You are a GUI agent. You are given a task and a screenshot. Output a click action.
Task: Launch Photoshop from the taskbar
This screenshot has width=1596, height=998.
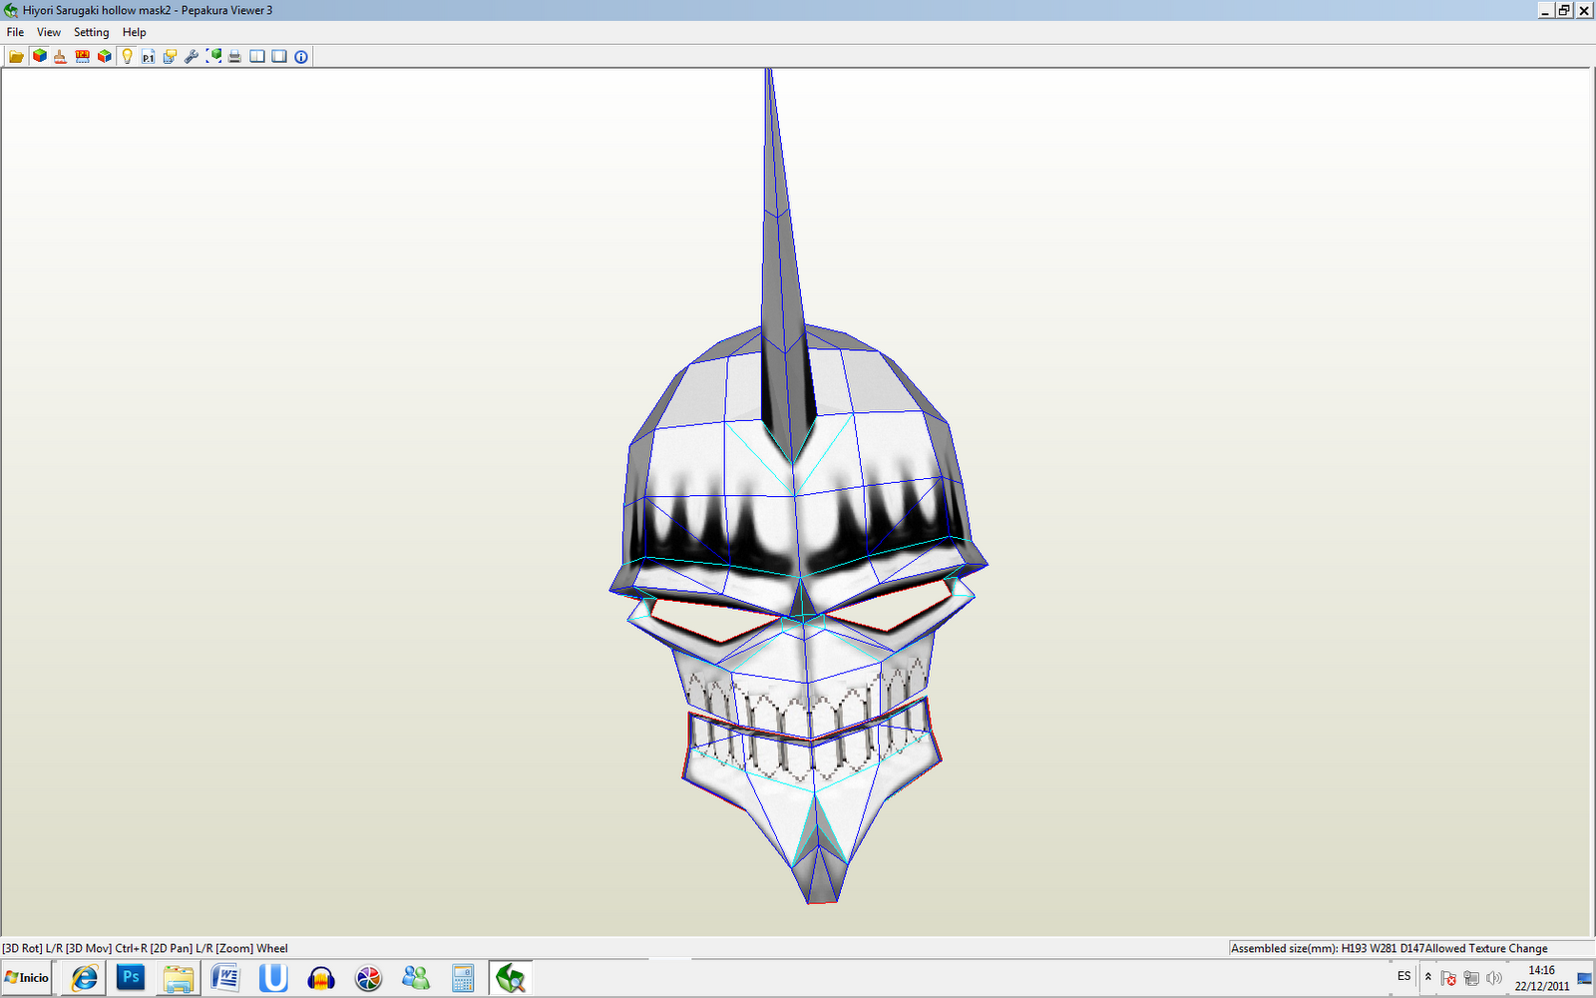point(131,978)
